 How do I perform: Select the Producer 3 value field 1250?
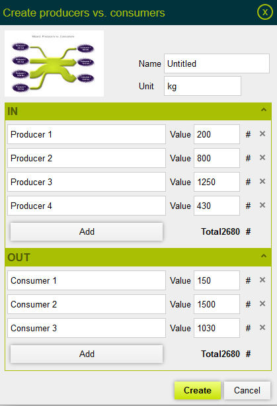coord(217,182)
